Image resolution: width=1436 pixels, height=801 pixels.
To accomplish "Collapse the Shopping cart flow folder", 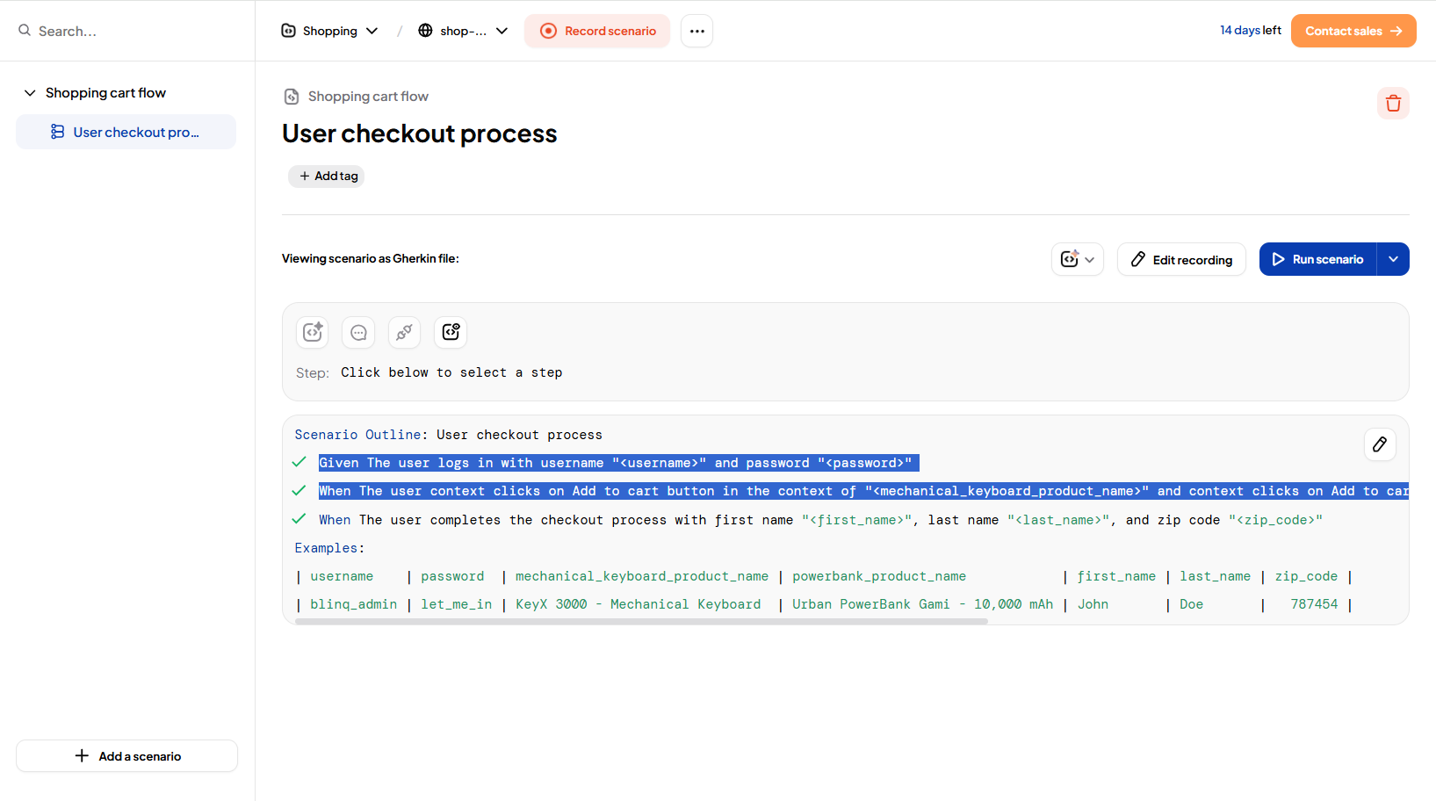I will [30, 93].
